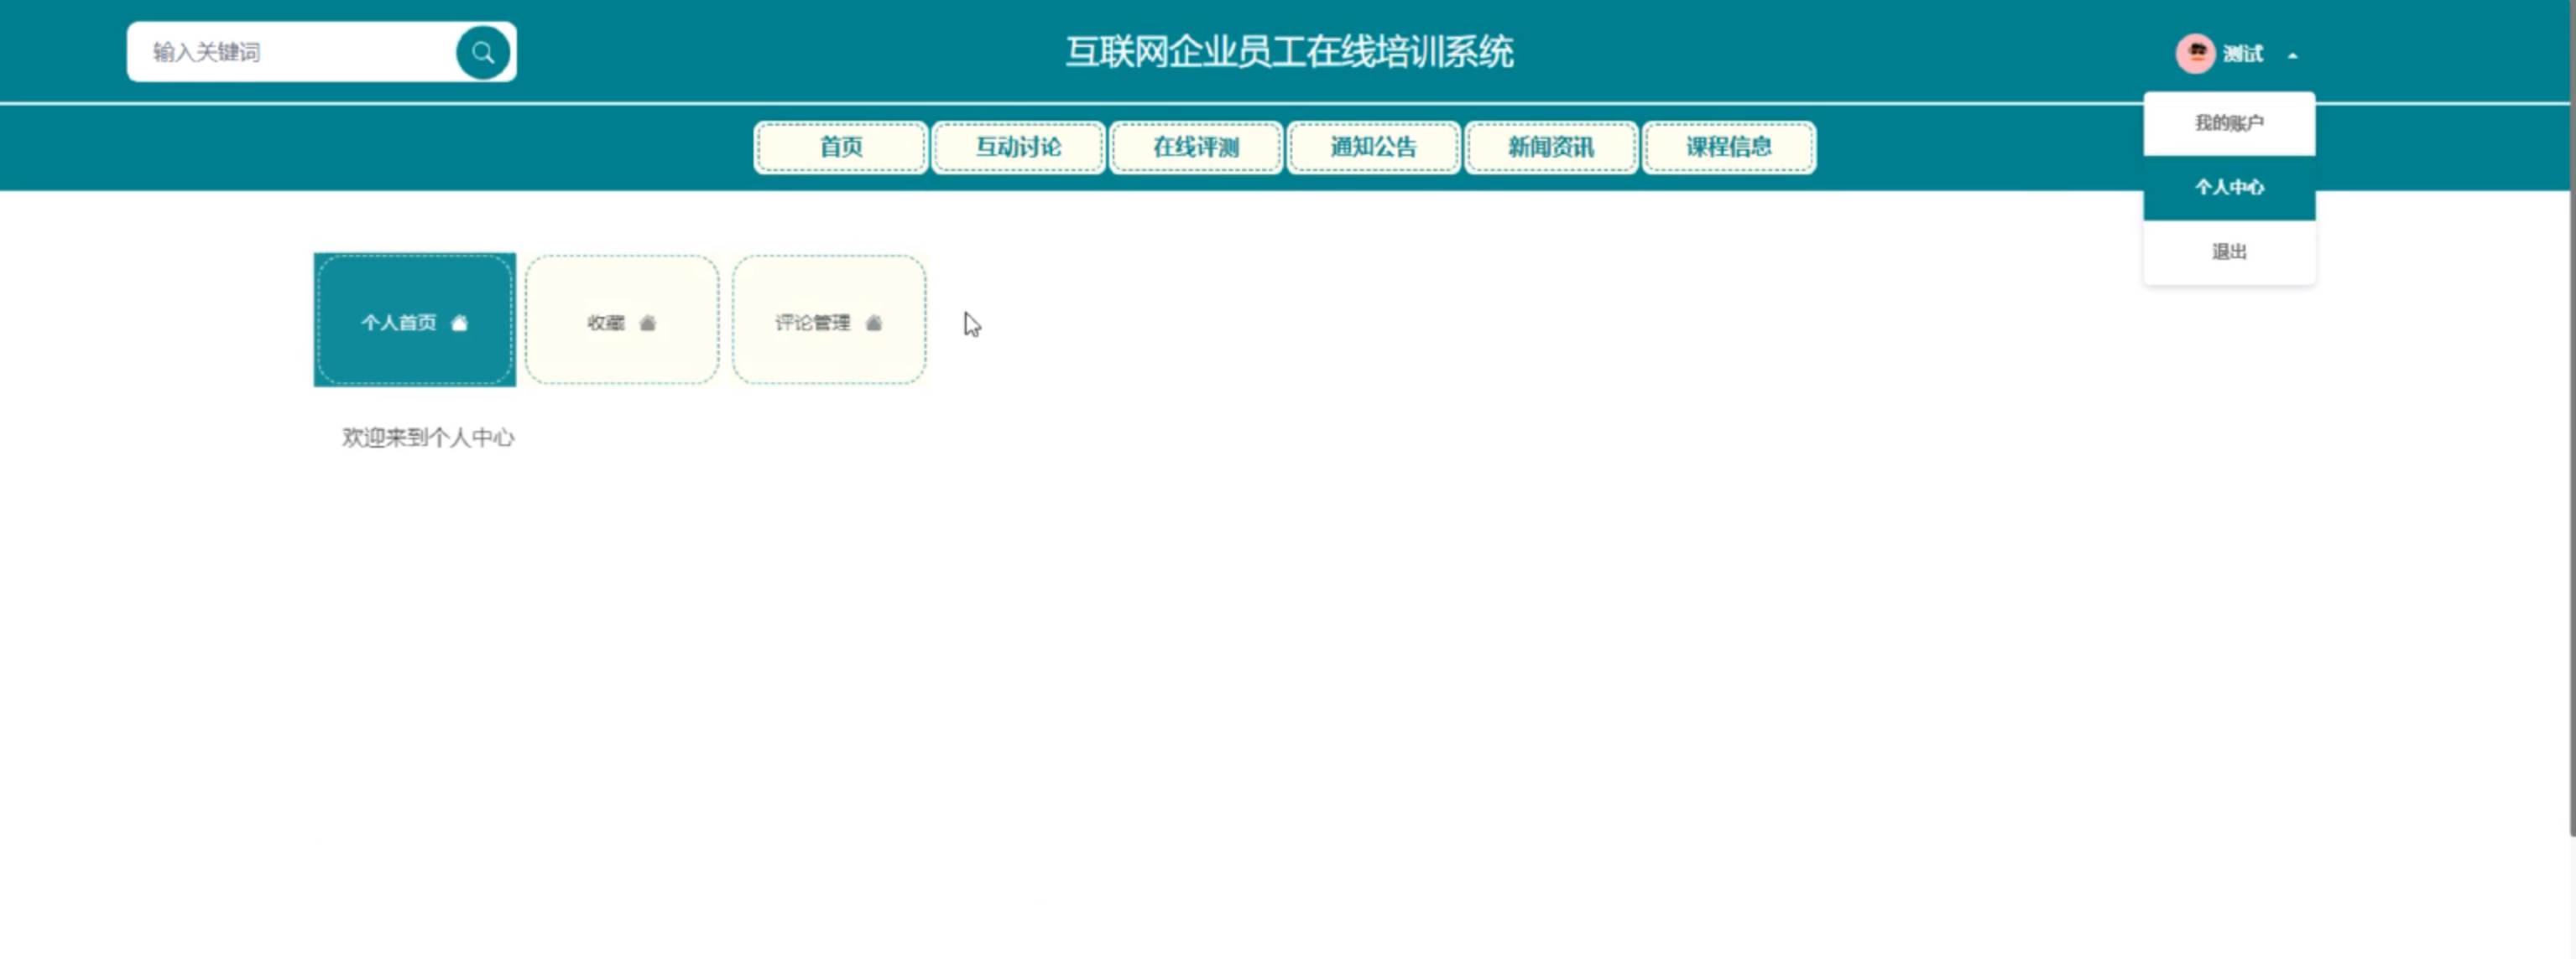
Task: Open 在线评测 navigation item
Action: (x=1195, y=148)
